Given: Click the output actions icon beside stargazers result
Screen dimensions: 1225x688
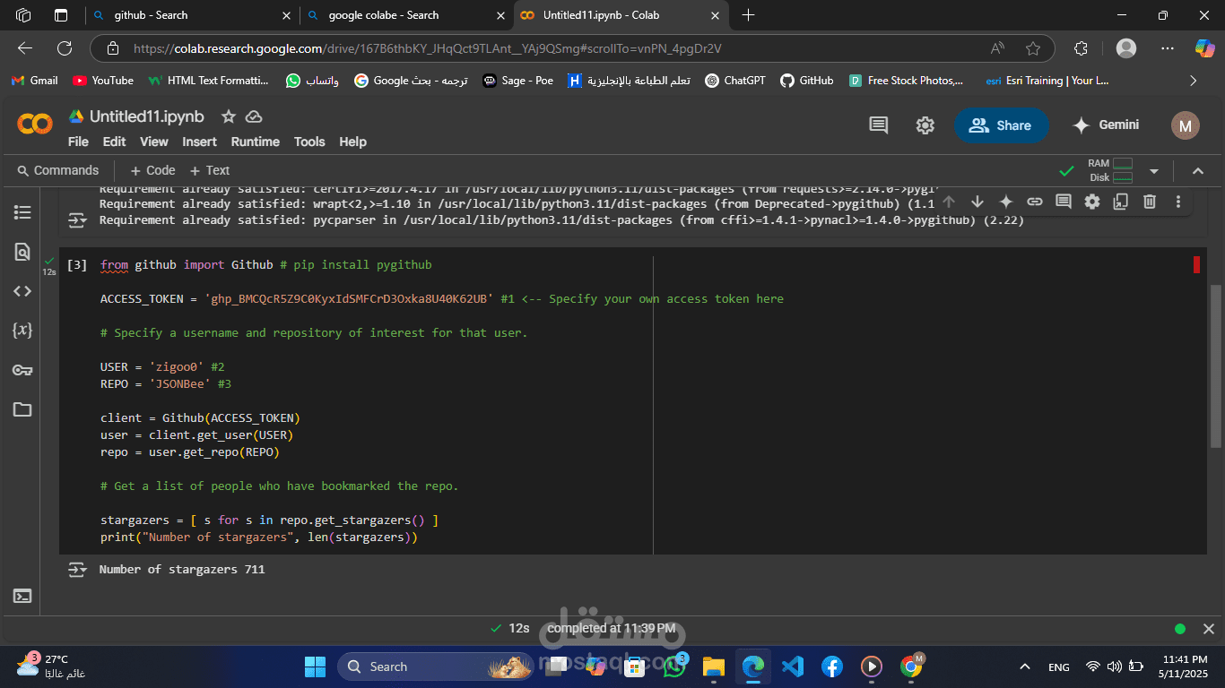Looking at the screenshot, I should tap(78, 570).
